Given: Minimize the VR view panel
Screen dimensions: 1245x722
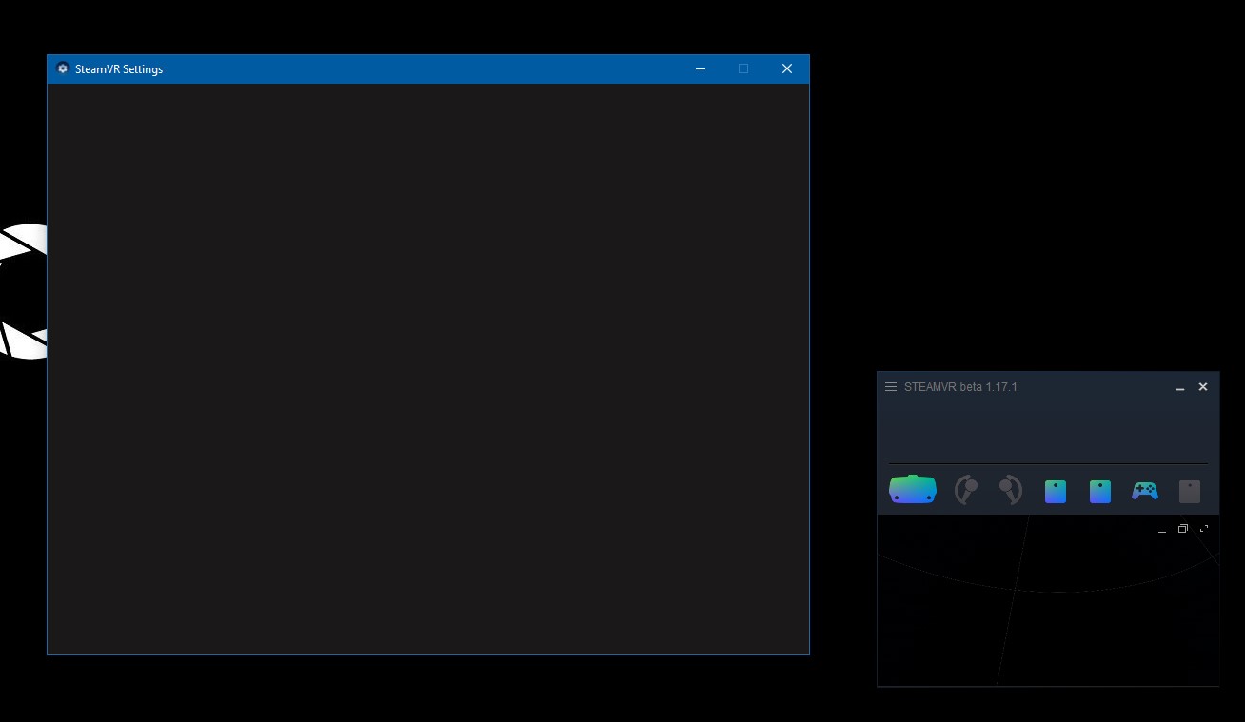Looking at the screenshot, I should (1162, 531).
